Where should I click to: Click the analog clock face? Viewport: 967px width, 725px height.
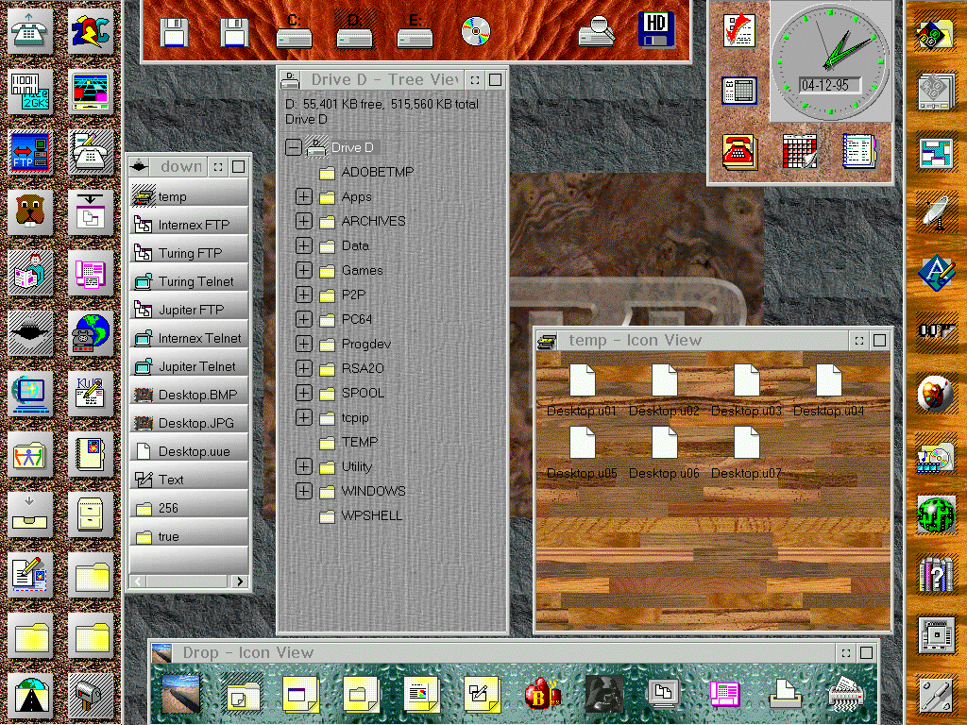click(x=831, y=47)
